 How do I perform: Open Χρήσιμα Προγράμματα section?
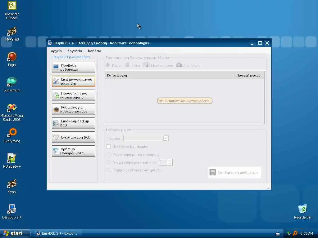tap(73, 151)
